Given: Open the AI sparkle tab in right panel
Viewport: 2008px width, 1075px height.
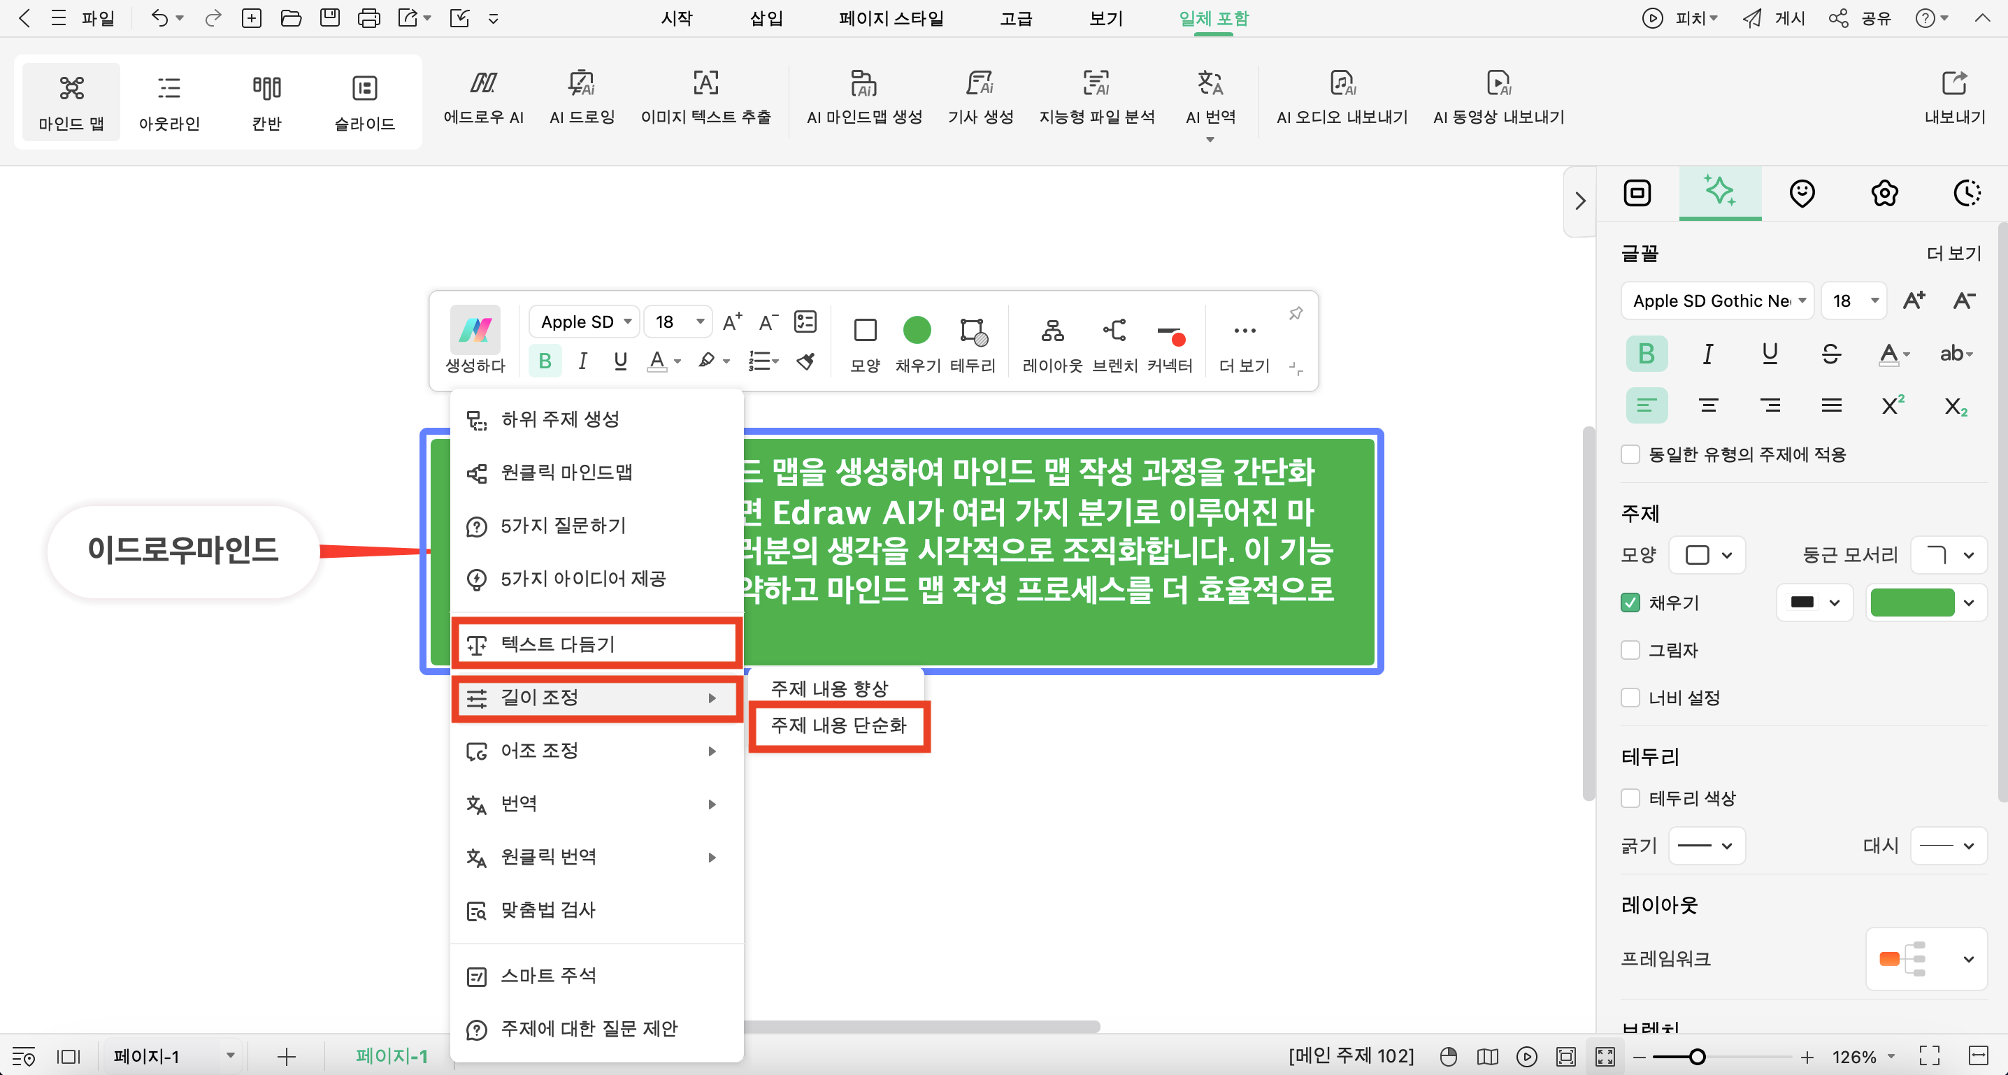Looking at the screenshot, I should 1719,192.
